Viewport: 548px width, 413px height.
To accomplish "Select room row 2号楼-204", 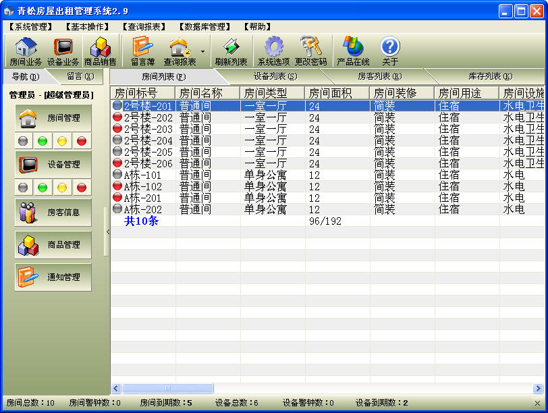I will click(327, 140).
